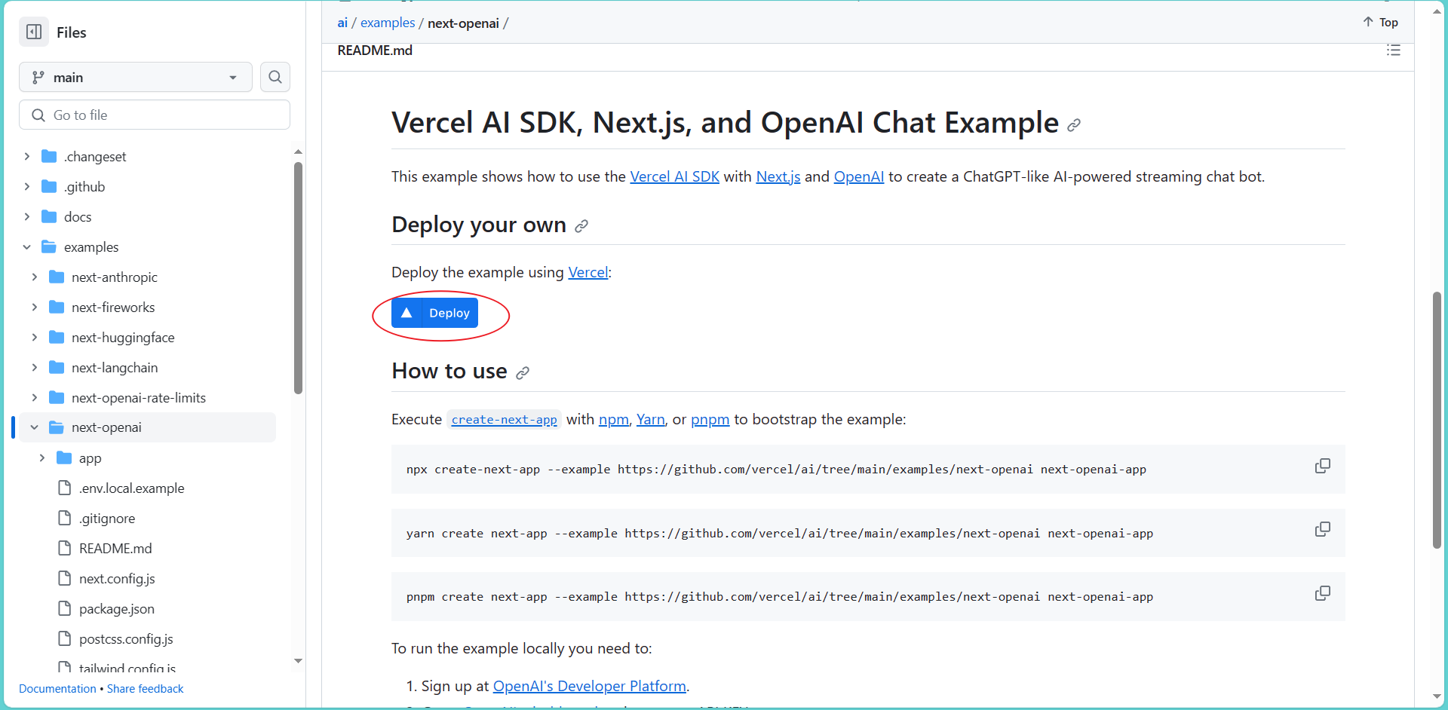The image size is (1448, 710).
Task: Collapse the examples folder
Action: pyautogui.click(x=27, y=247)
